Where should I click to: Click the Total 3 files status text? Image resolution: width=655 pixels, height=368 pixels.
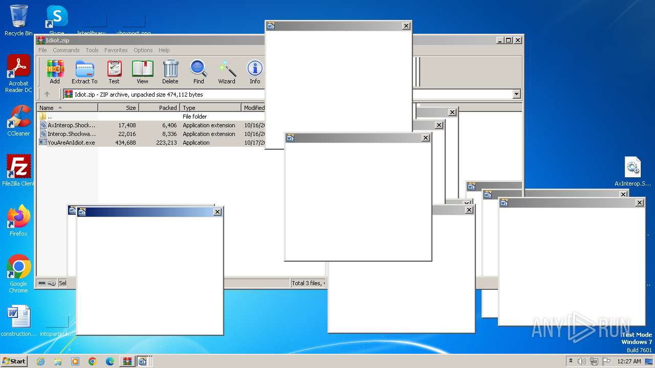309,283
